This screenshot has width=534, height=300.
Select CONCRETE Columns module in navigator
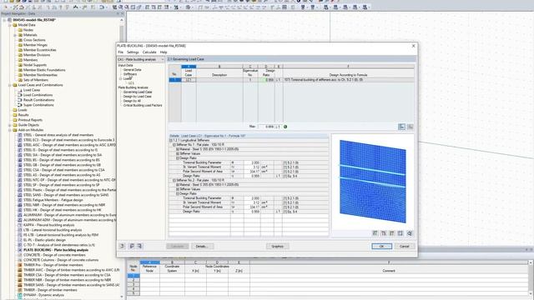[x=61, y=260]
